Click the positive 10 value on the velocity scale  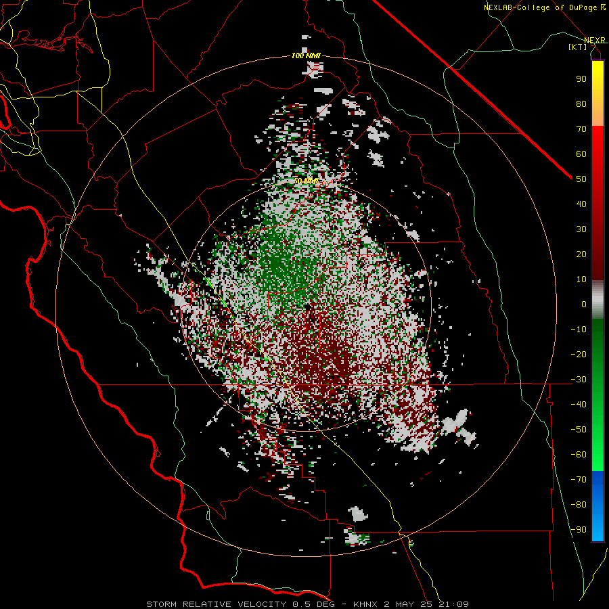(x=581, y=279)
